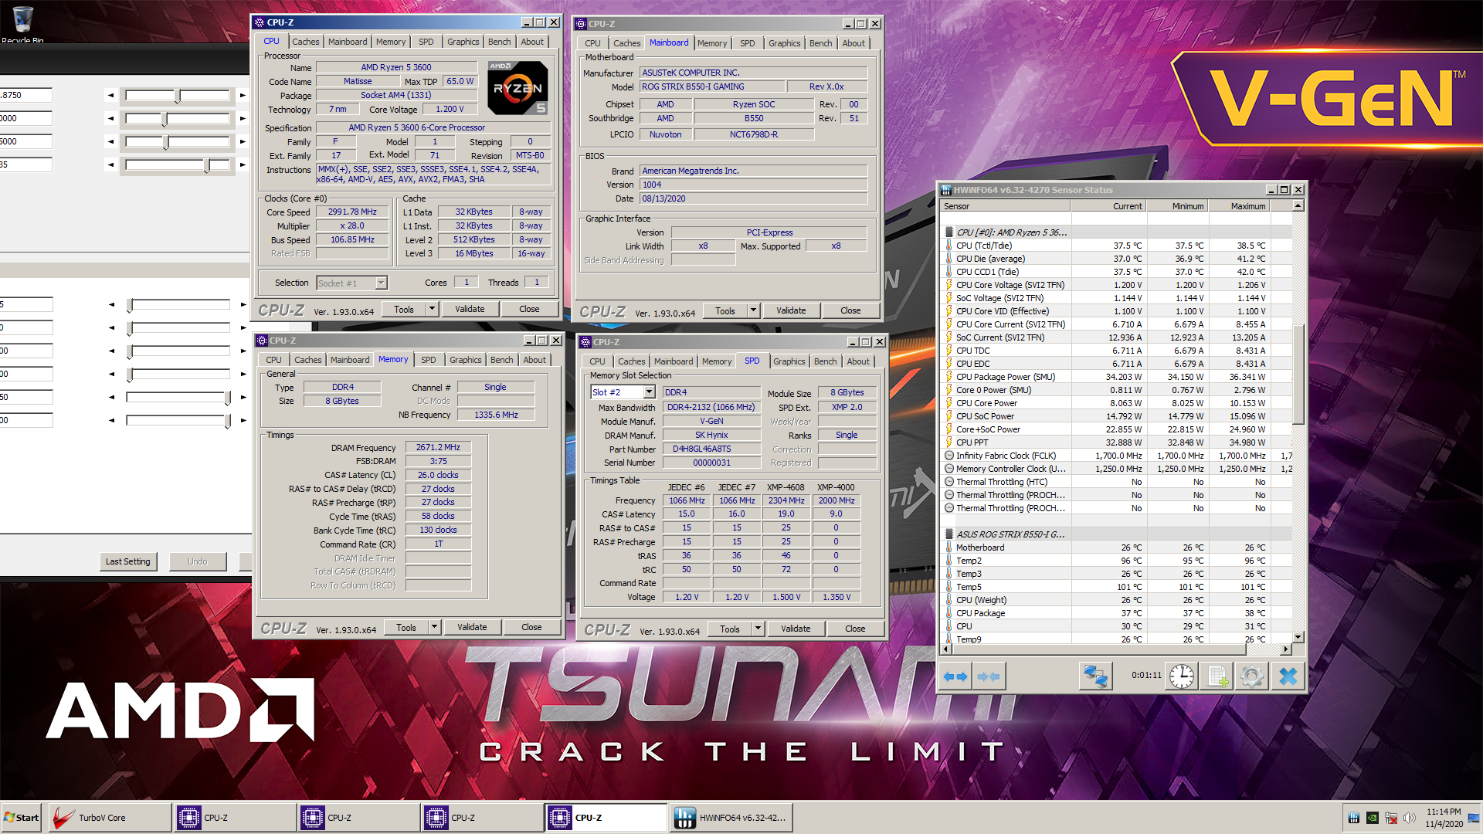The image size is (1483, 834).
Task: Click the Sensor column header in HWiNFO
Action: pyautogui.click(x=1006, y=206)
